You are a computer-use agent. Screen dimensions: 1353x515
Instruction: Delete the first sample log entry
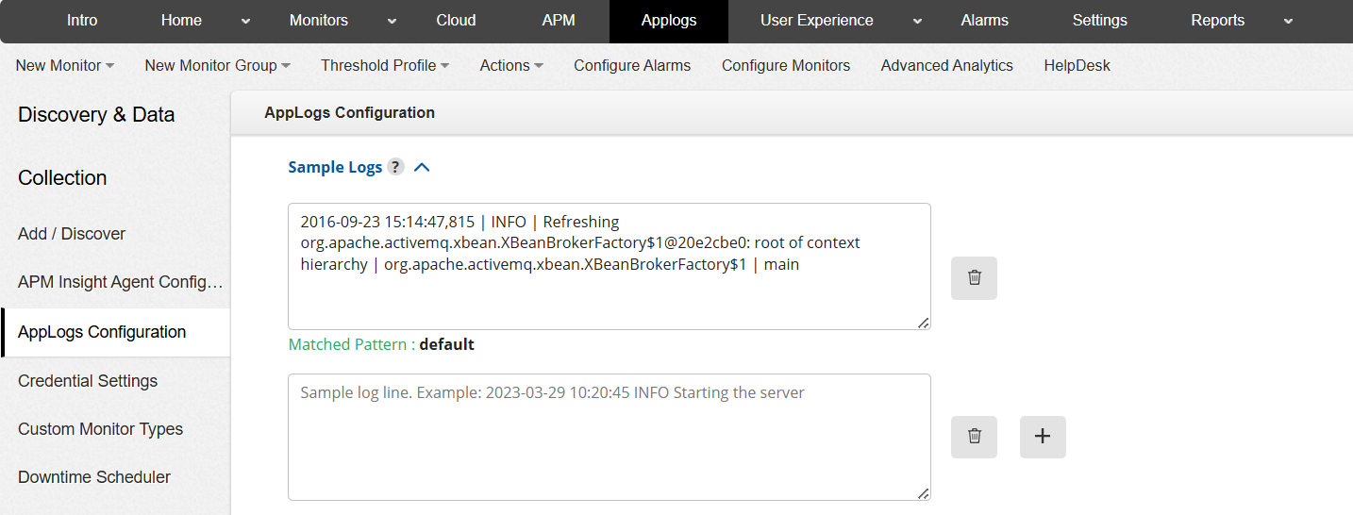coord(974,277)
